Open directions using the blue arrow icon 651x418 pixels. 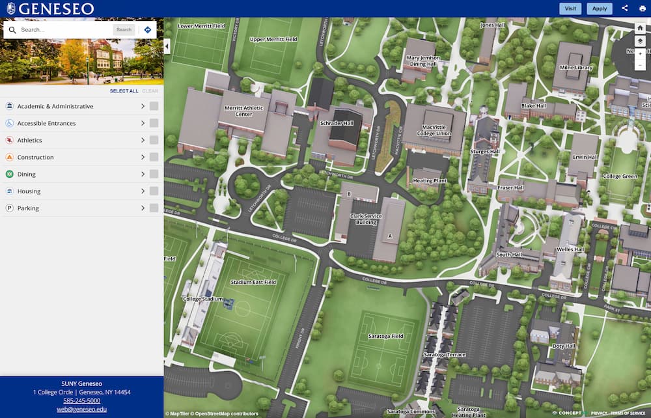(148, 29)
